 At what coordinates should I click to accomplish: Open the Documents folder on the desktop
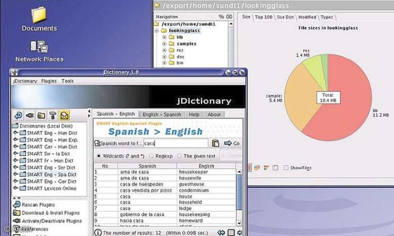pos(40,19)
